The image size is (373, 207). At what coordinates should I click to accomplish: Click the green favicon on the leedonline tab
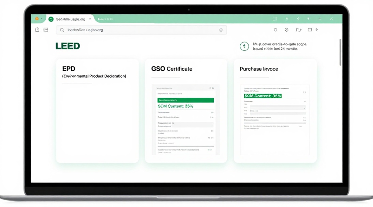51,19
